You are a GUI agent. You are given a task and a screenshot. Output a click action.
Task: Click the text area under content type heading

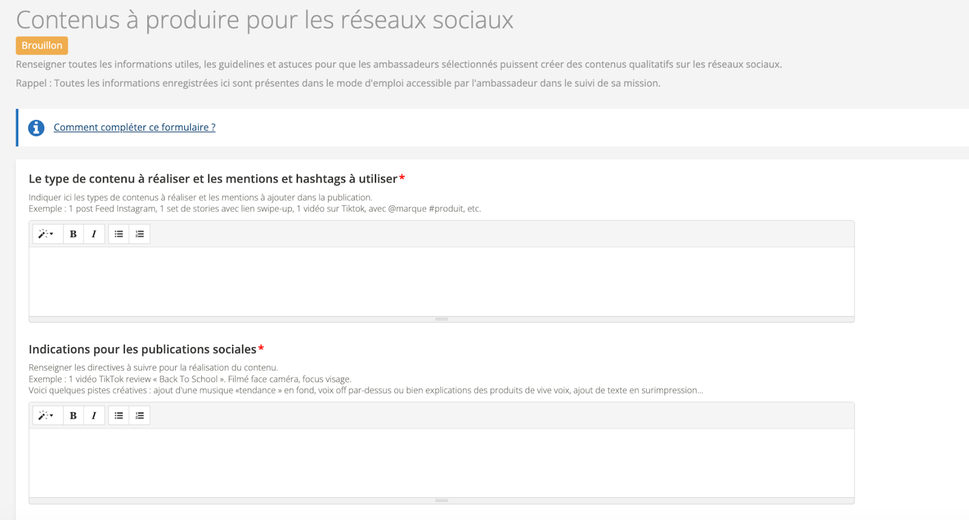(x=441, y=281)
